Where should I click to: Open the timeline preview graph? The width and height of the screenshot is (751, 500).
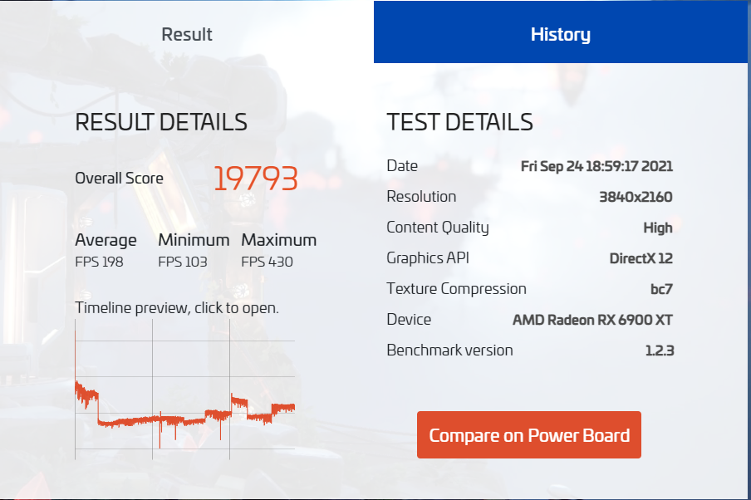pyautogui.click(x=185, y=390)
